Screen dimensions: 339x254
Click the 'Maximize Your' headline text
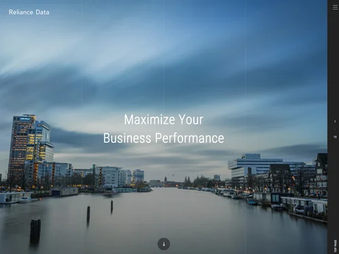point(163,119)
